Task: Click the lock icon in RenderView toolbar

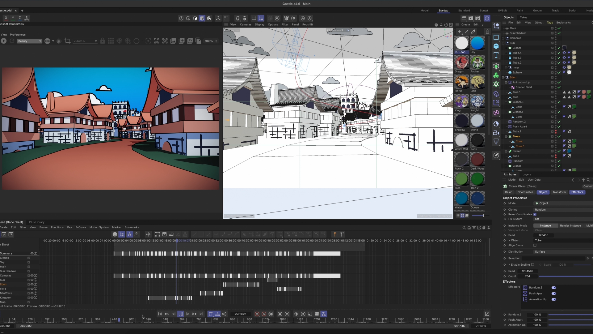Action: [x=103, y=41]
